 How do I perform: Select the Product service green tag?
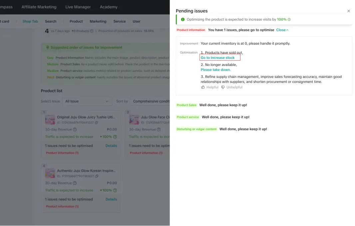pyautogui.click(x=187, y=117)
